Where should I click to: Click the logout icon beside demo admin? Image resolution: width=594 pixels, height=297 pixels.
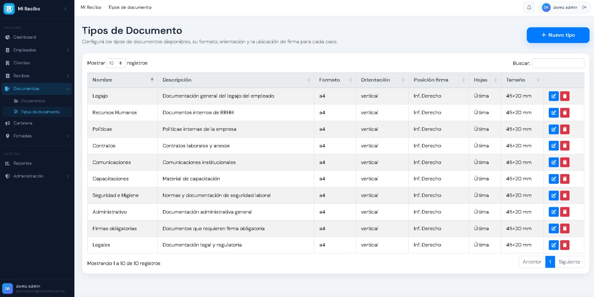(584, 7)
